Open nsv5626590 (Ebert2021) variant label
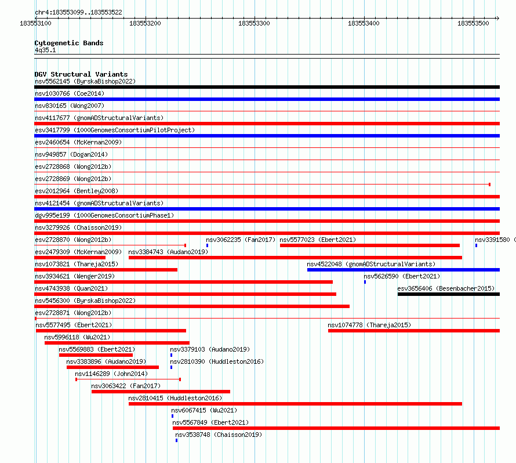This screenshot has height=463, width=516. pos(402,276)
